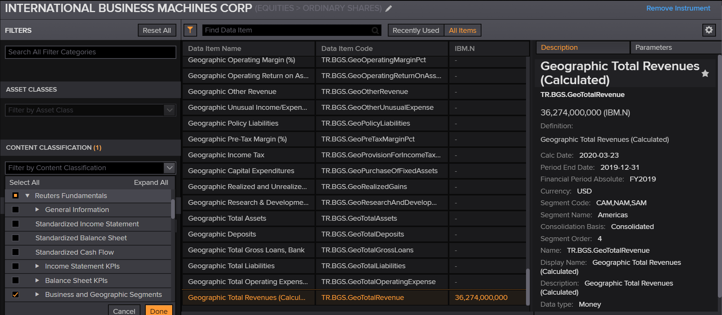This screenshot has width=722, height=315.
Task: Click the Cancel button
Action: pyautogui.click(x=124, y=310)
